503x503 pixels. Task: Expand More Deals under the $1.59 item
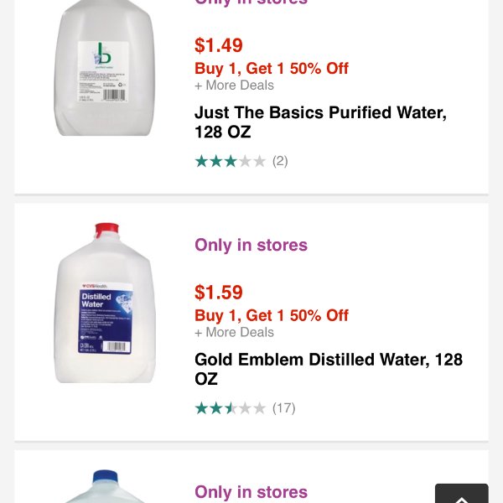[x=234, y=332]
